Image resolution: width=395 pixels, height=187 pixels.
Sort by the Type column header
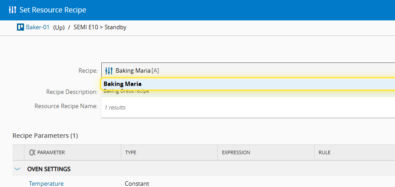pos(131,152)
